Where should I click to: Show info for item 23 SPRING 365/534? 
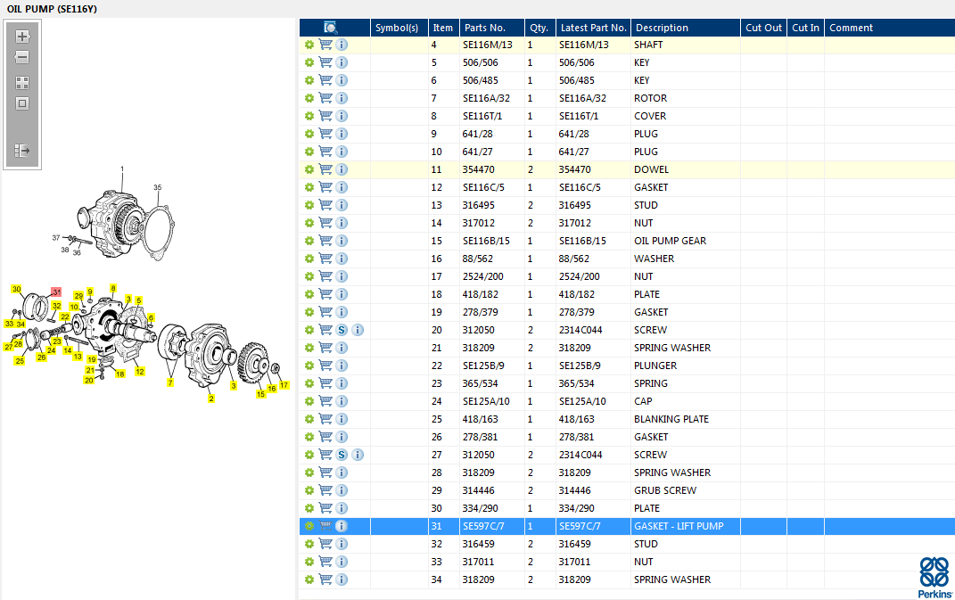(x=342, y=383)
